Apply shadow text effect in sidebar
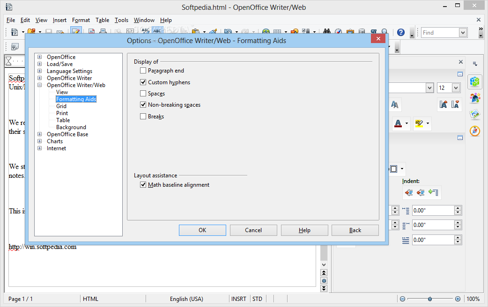This screenshot has width=488, height=307. click(x=395, y=105)
